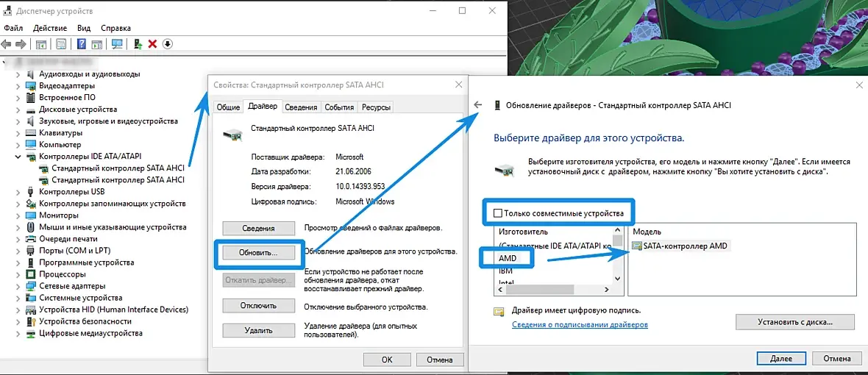Open the Действие menu

point(50,28)
